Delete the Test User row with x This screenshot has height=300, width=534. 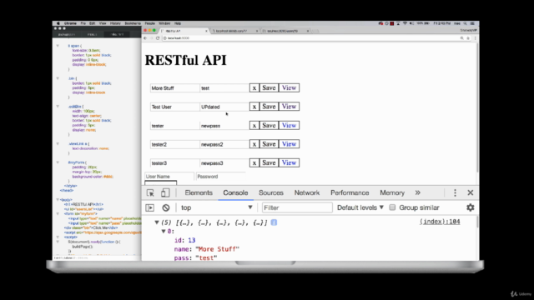[254, 107]
